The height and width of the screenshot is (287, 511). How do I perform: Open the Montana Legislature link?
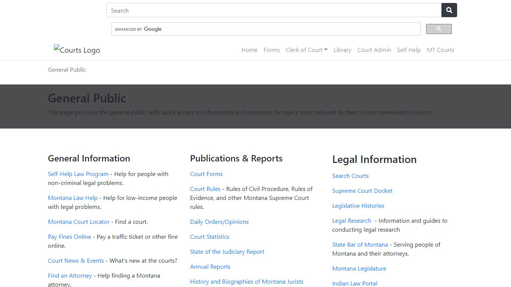point(359,269)
